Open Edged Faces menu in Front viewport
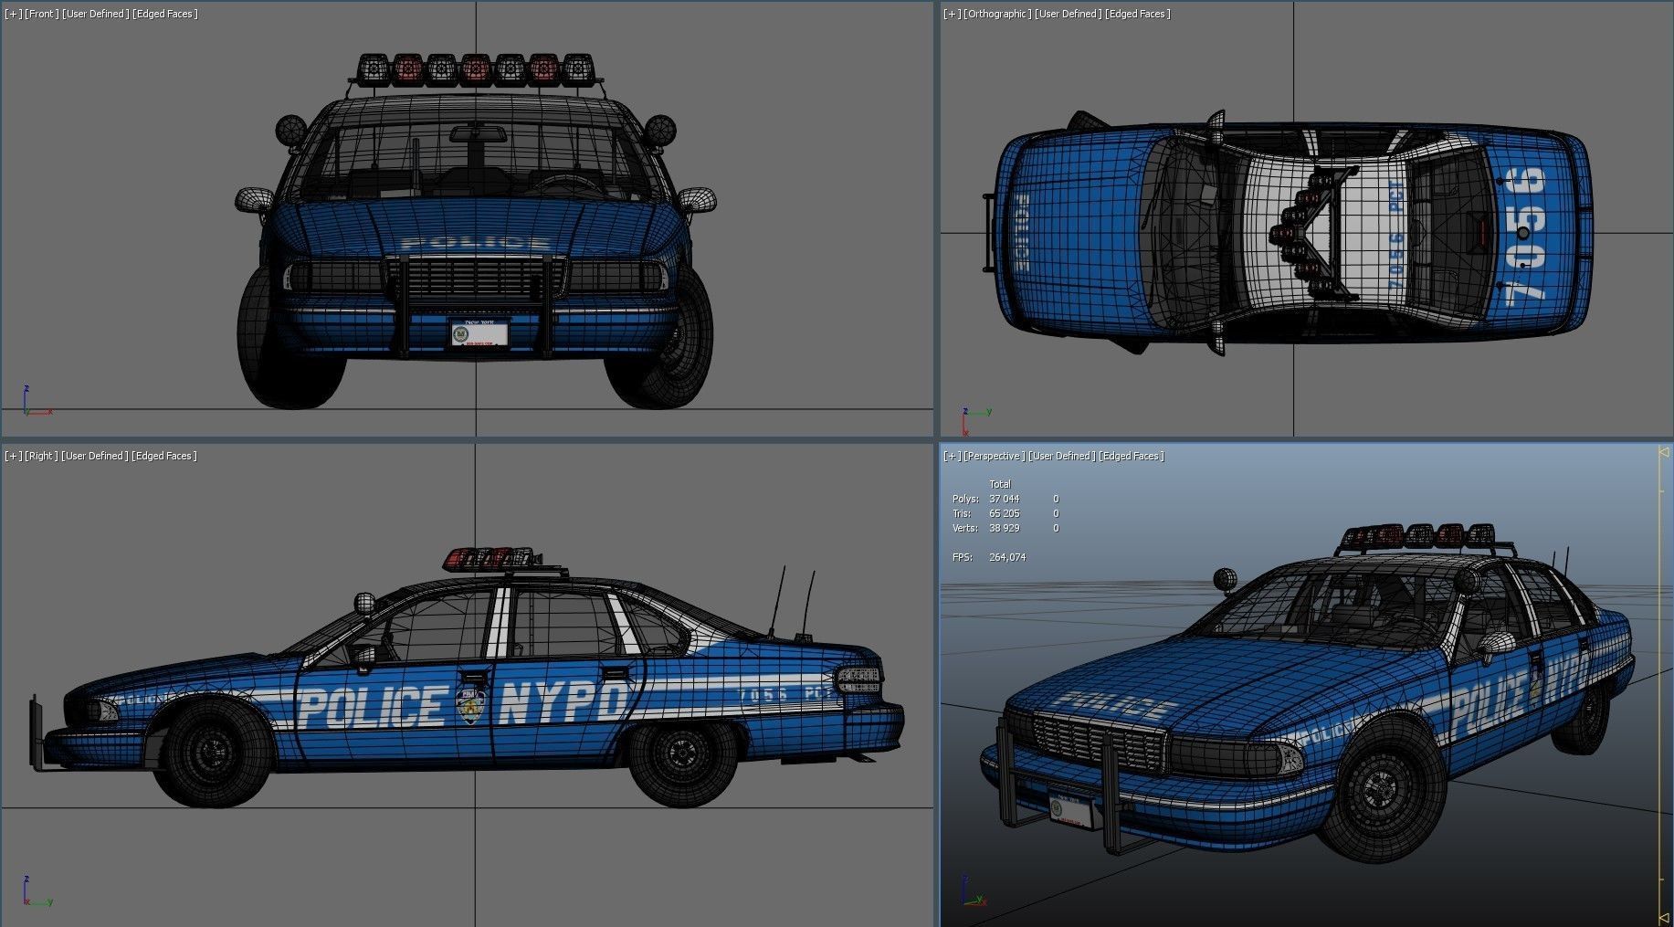This screenshot has width=1674, height=927. tap(165, 14)
